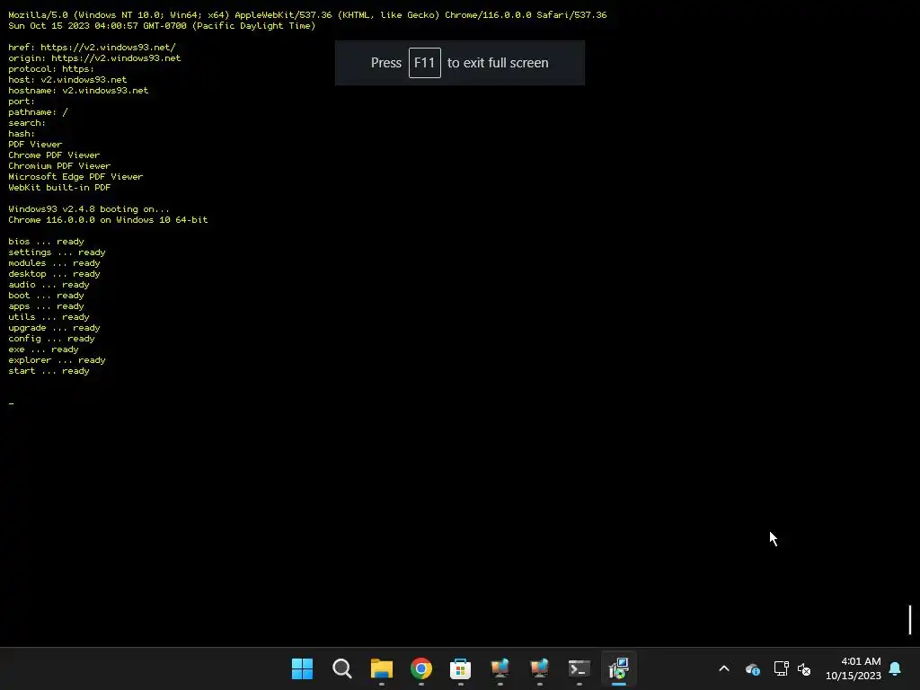920x690 pixels.
Task: Launch File Explorer from the taskbar
Action: tap(381, 668)
